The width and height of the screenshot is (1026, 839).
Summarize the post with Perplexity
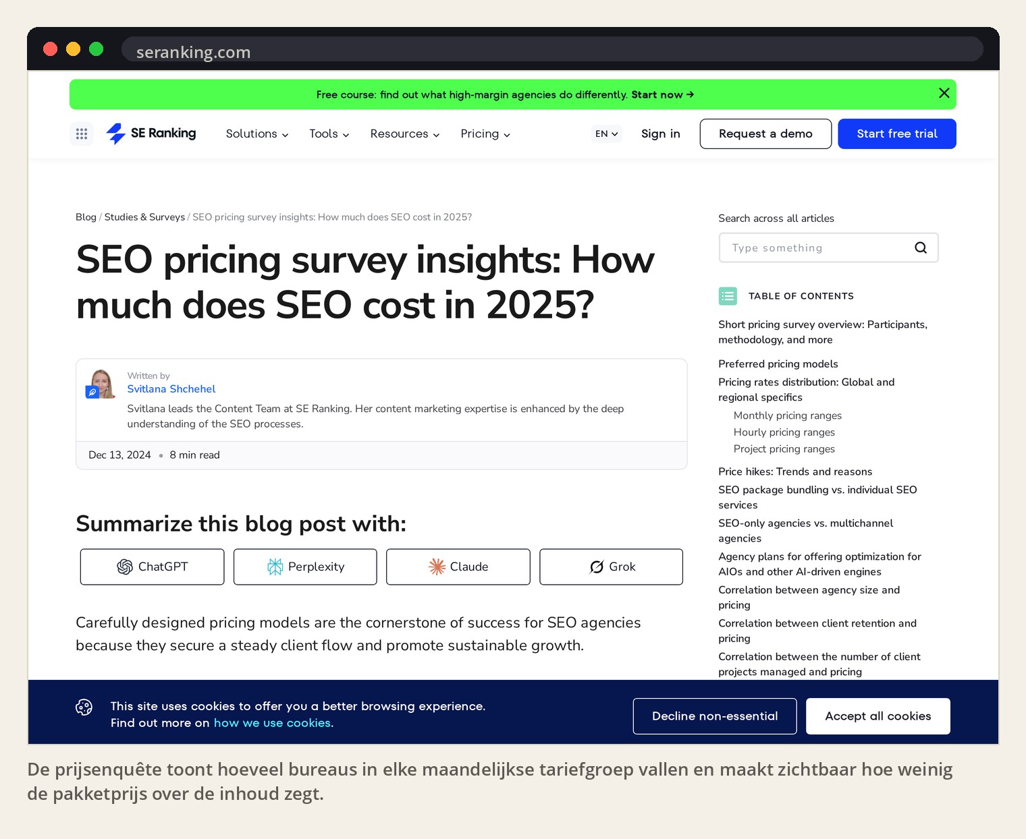click(x=305, y=567)
